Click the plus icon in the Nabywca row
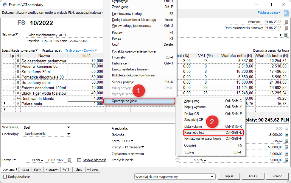 pos(281,35)
